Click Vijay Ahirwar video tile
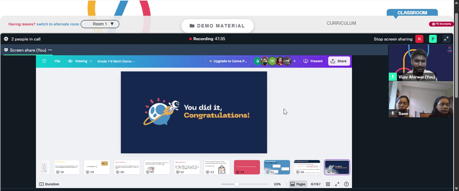This screenshot has height=191, width=459. [420, 62]
